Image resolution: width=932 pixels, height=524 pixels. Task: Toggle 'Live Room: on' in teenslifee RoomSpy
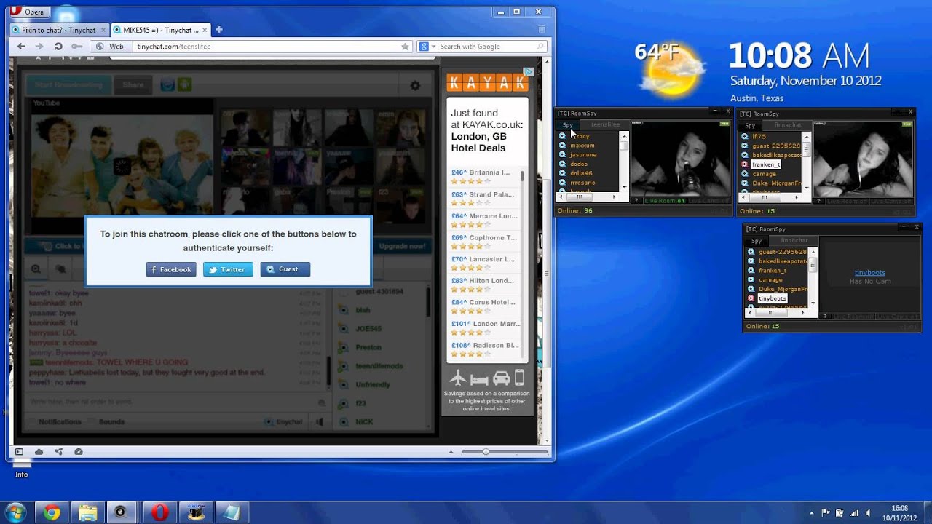tap(663, 201)
